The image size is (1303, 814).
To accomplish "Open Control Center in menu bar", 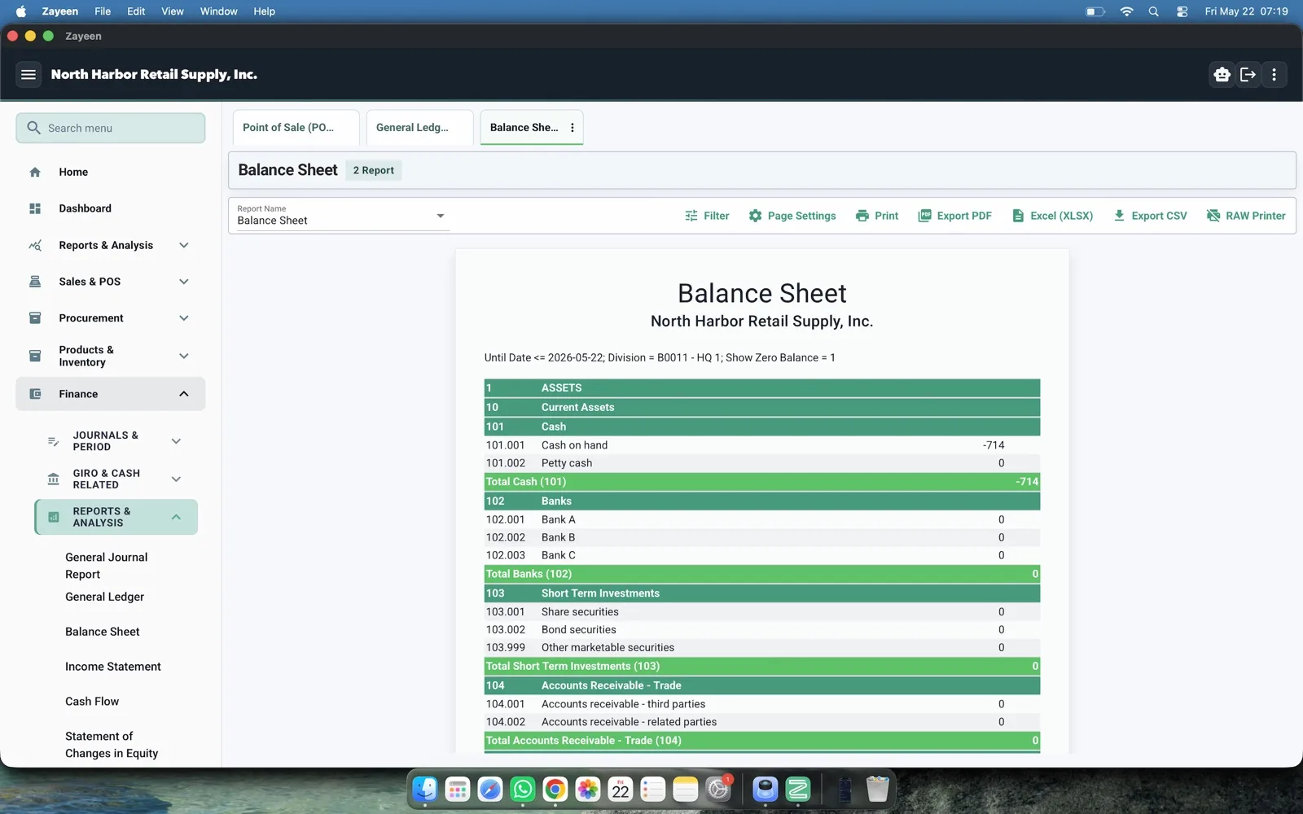I will tap(1182, 11).
